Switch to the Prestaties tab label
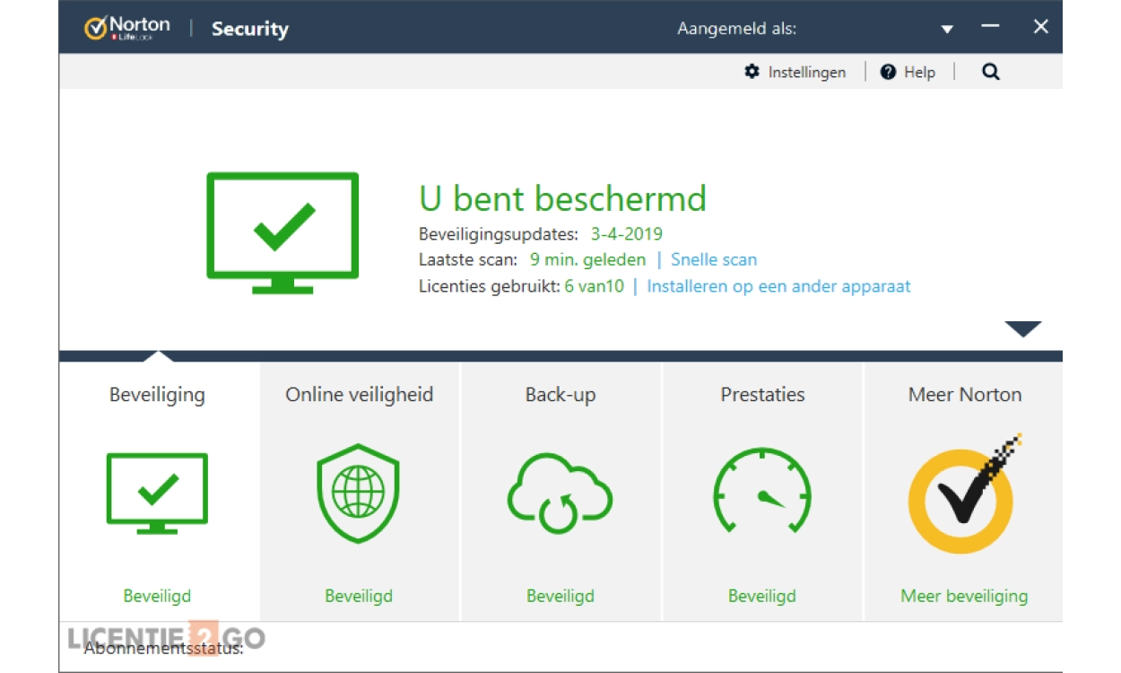1121x673 pixels. click(x=762, y=395)
